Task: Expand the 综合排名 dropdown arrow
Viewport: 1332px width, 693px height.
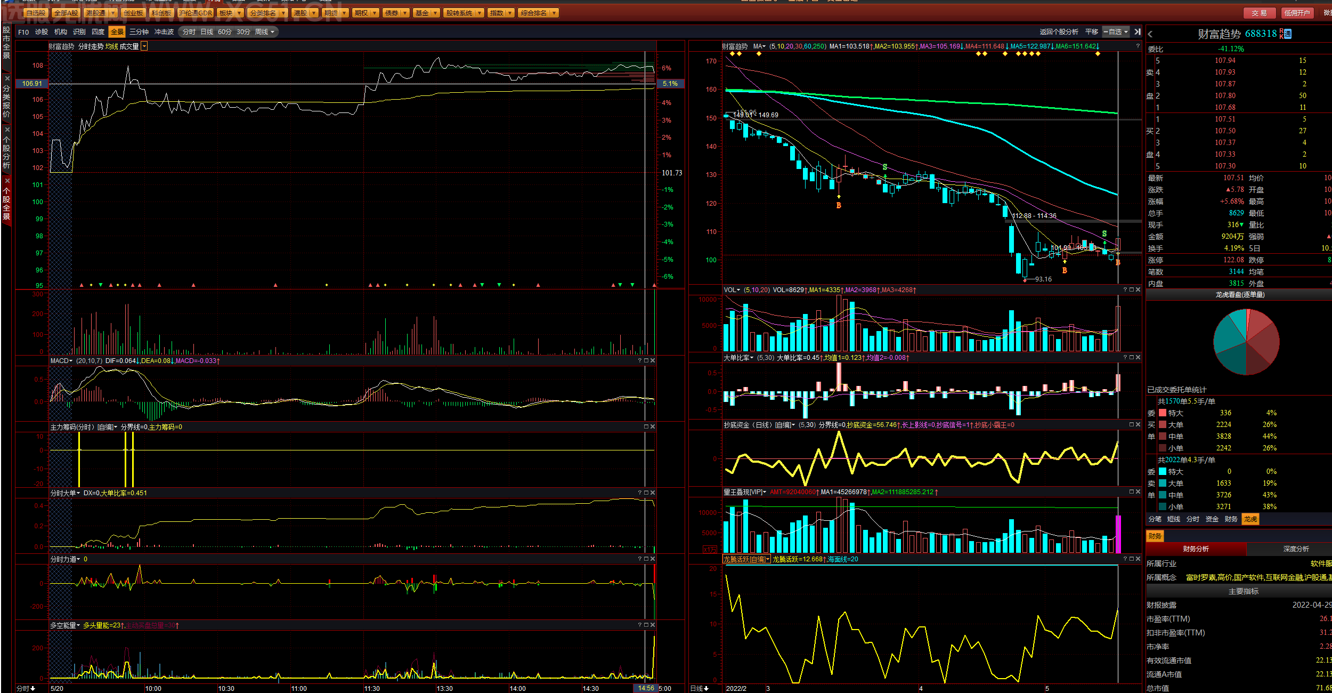Action: pyautogui.click(x=554, y=13)
